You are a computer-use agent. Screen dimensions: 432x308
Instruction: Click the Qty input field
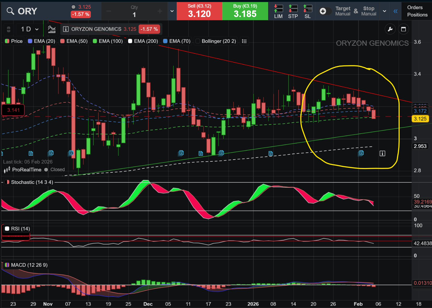[x=134, y=11]
